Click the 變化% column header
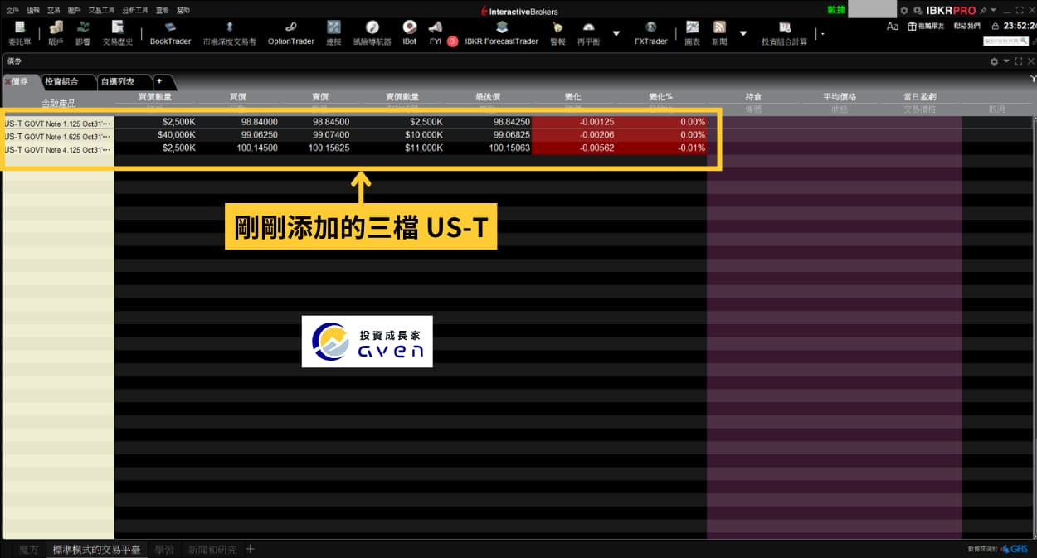Viewport: 1037px width, 558px height. (x=660, y=97)
